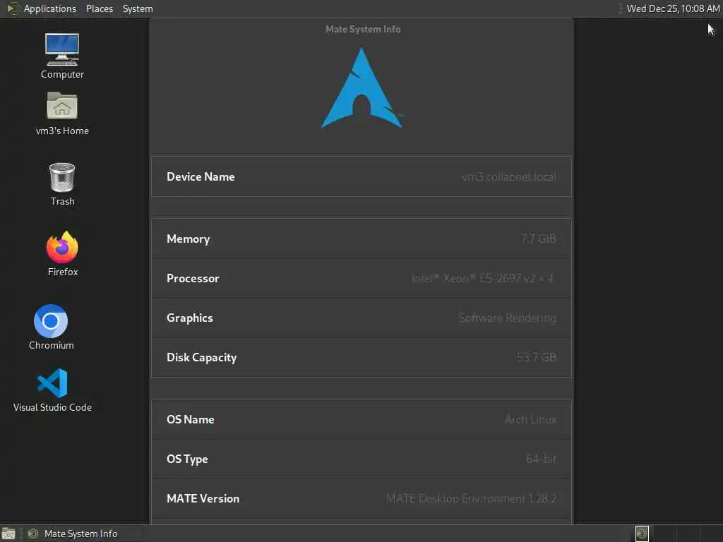The height and width of the screenshot is (542, 723).
Task: Click the Software Rendering value
Action: point(508,318)
